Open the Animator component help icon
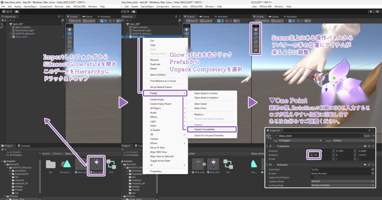382x200 pixels. (x=365, y=165)
